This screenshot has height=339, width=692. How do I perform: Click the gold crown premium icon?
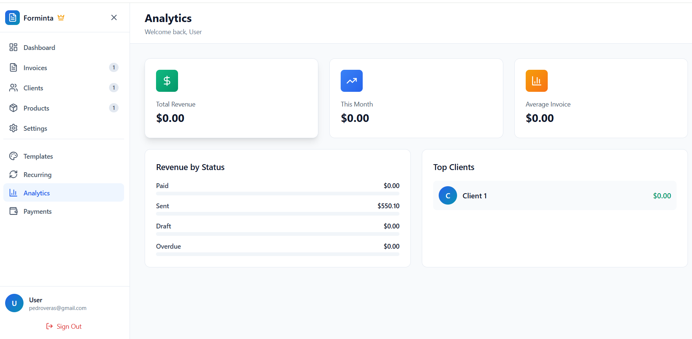point(61,18)
